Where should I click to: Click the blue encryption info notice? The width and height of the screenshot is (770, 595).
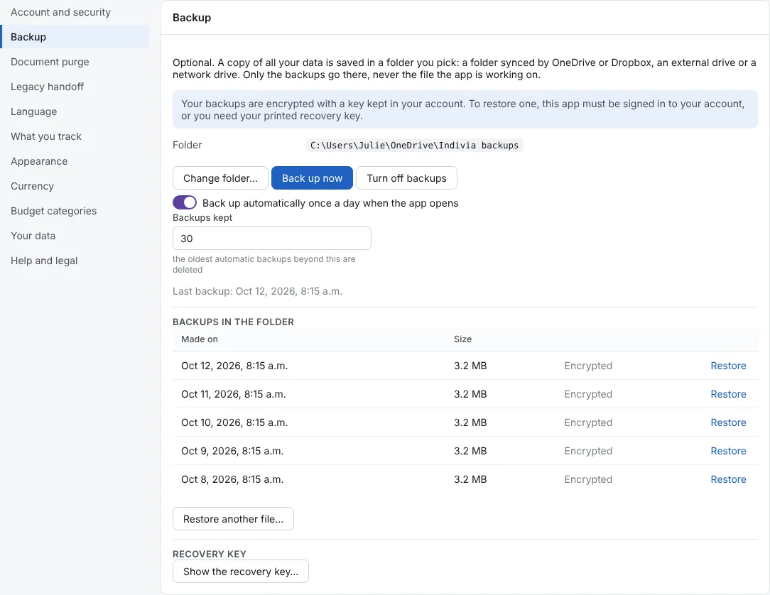tap(465, 109)
